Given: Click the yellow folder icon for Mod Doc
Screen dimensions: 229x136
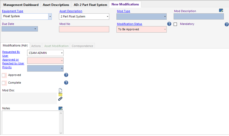Looking at the screenshot, I should click(60, 94).
